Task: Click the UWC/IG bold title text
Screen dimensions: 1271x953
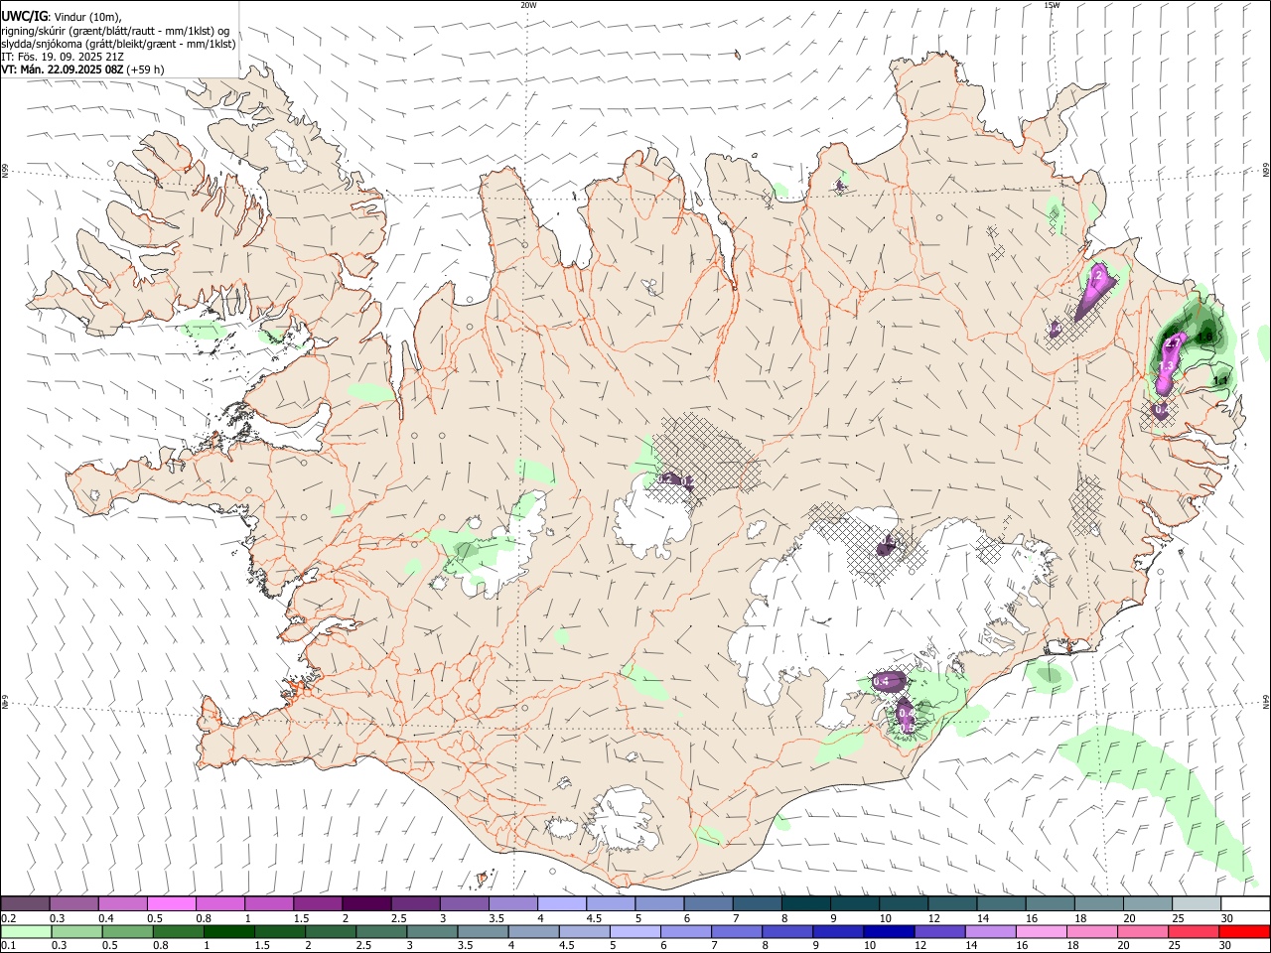Action: [x=24, y=16]
